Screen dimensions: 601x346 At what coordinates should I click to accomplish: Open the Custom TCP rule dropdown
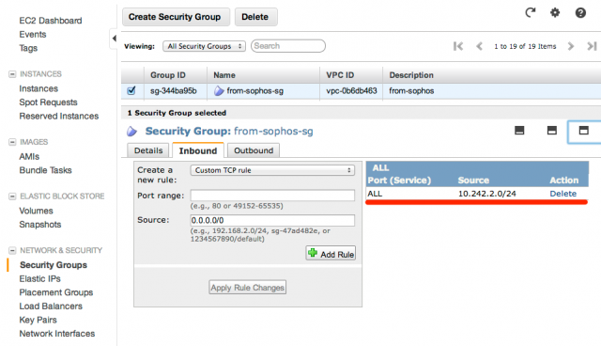tap(272, 170)
